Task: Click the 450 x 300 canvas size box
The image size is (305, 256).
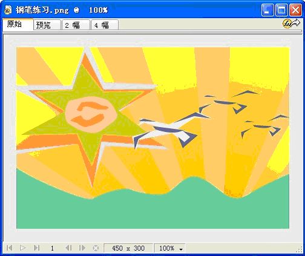Action: [128, 248]
